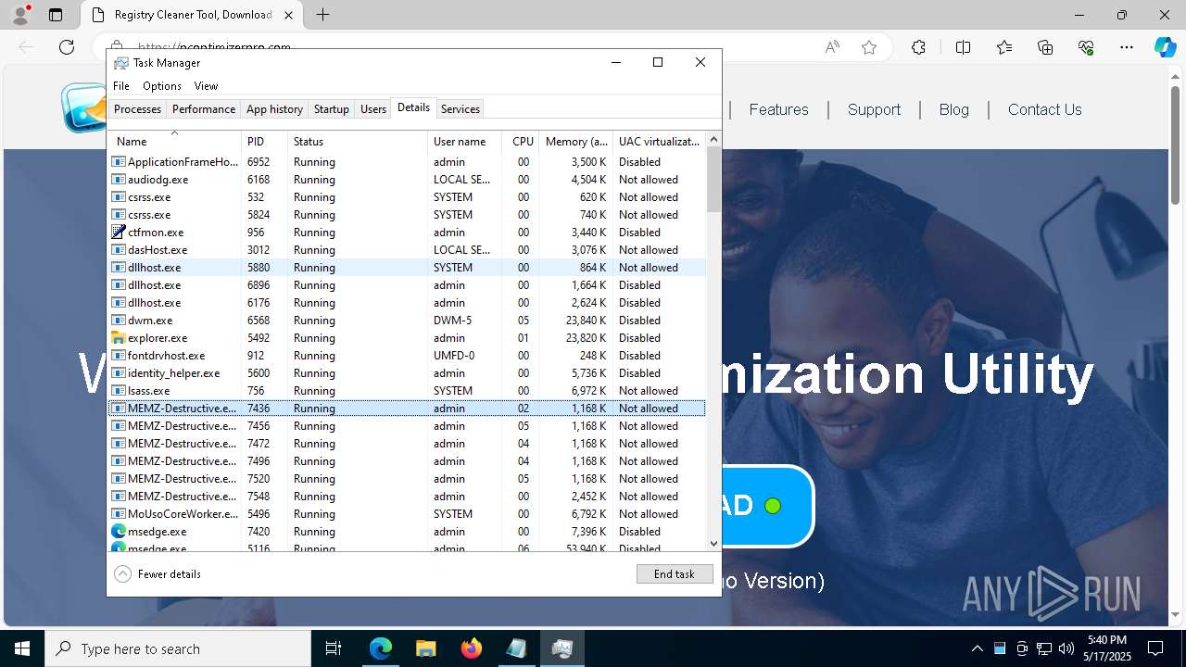
Task: Open Copilot icon in Edge toolbar
Action: (1165, 47)
